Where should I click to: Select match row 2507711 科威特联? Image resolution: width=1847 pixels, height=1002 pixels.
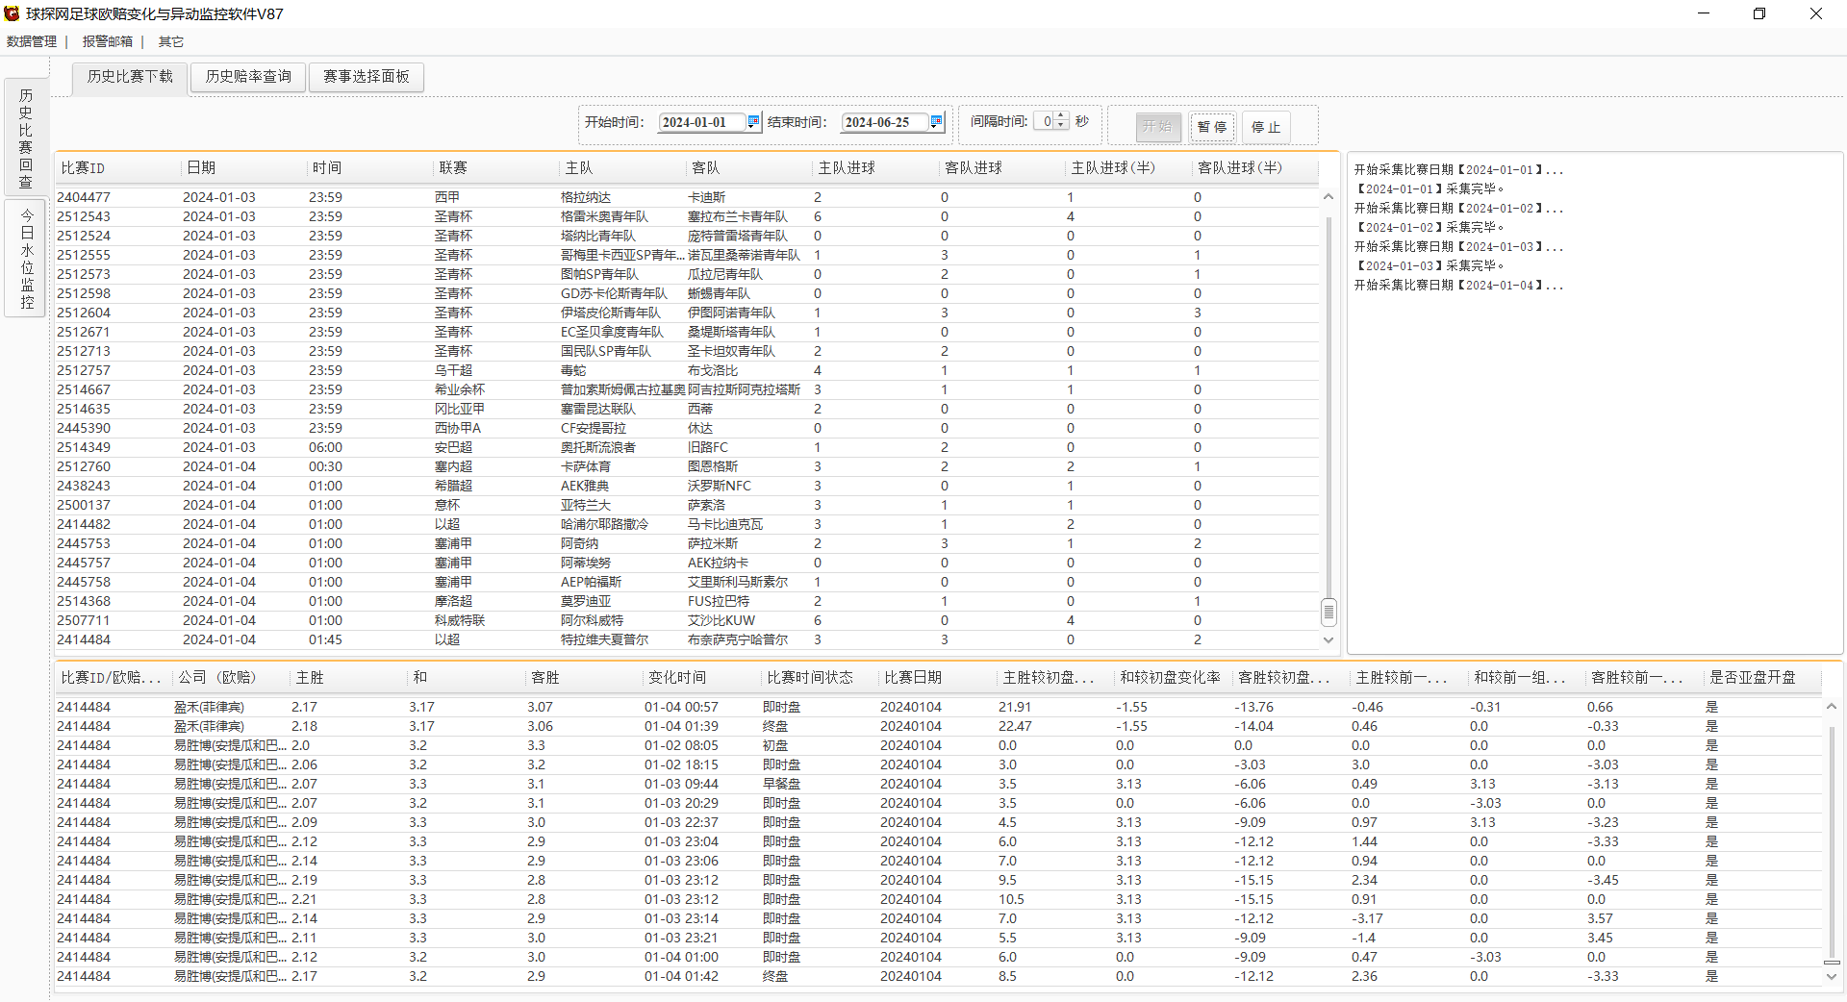[x=687, y=620]
